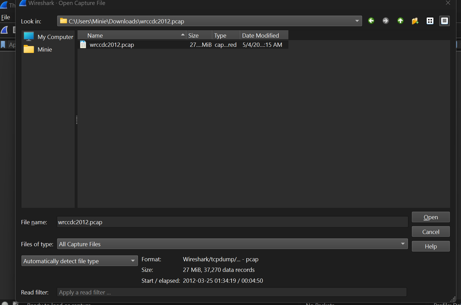Click the Read filter input field
Viewport: 461px width, 305px height.
click(x=232, y=292)
